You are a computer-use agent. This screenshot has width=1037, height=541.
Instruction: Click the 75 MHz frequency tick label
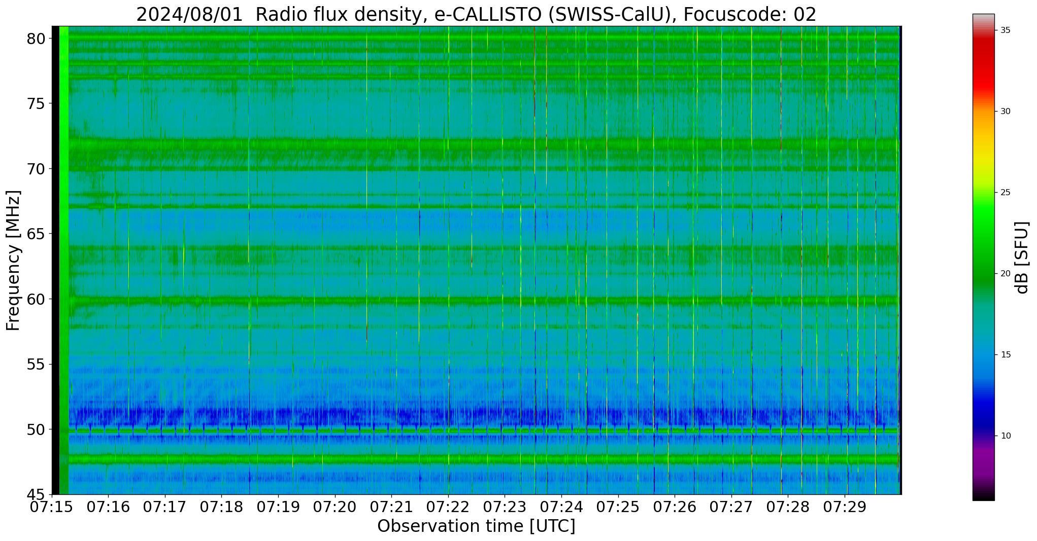36,104
